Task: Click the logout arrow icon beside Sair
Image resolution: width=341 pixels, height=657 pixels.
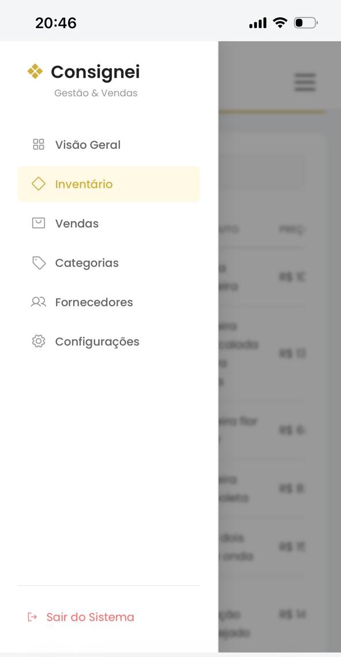Action: [x=31, y=617]
